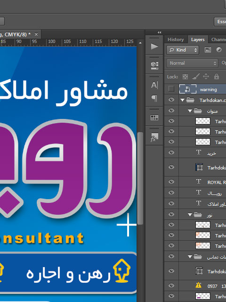Open the Swatches grid panel icon

coord(154,117)
